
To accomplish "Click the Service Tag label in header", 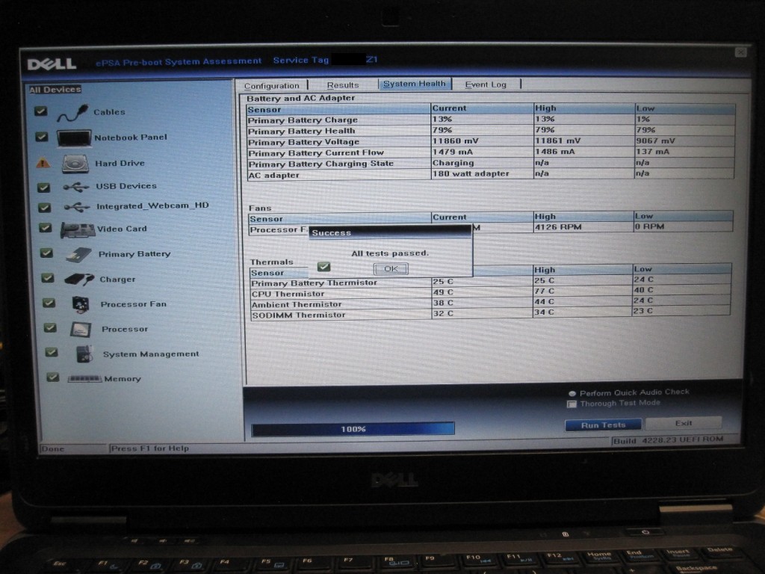I will pyautogui.click(x=301, y=61).
